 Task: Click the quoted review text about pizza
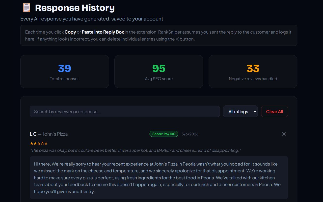[x=135, y=150]
